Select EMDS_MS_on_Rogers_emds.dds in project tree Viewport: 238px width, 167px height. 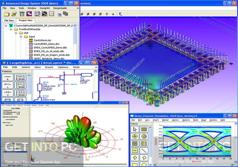point(52,55)
